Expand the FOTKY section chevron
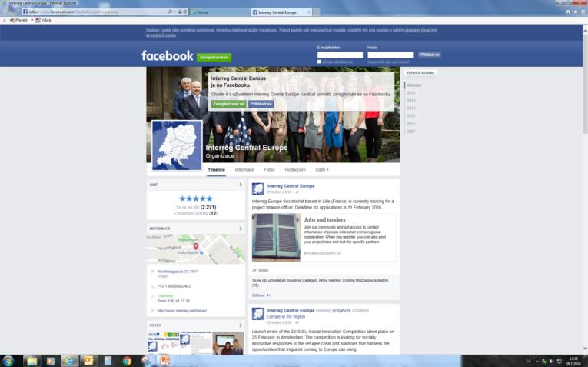 (x=241, y=325)
